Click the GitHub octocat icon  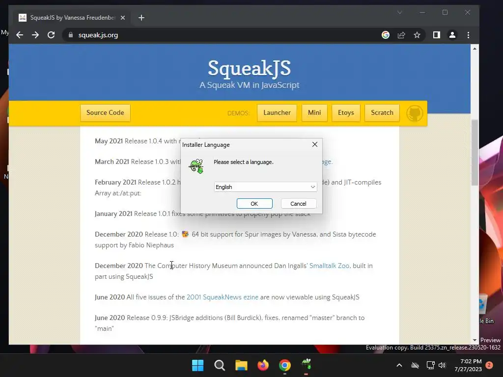tap(415, 113)
